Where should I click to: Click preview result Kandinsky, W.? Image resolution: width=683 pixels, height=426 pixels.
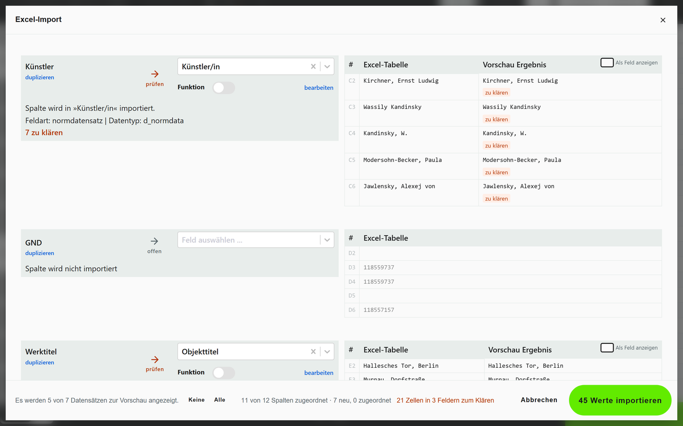click(505, 133)
